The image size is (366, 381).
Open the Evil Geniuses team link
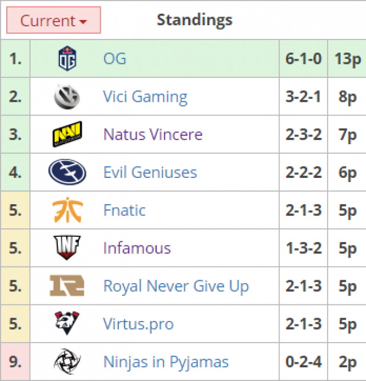tap(150, 172)
